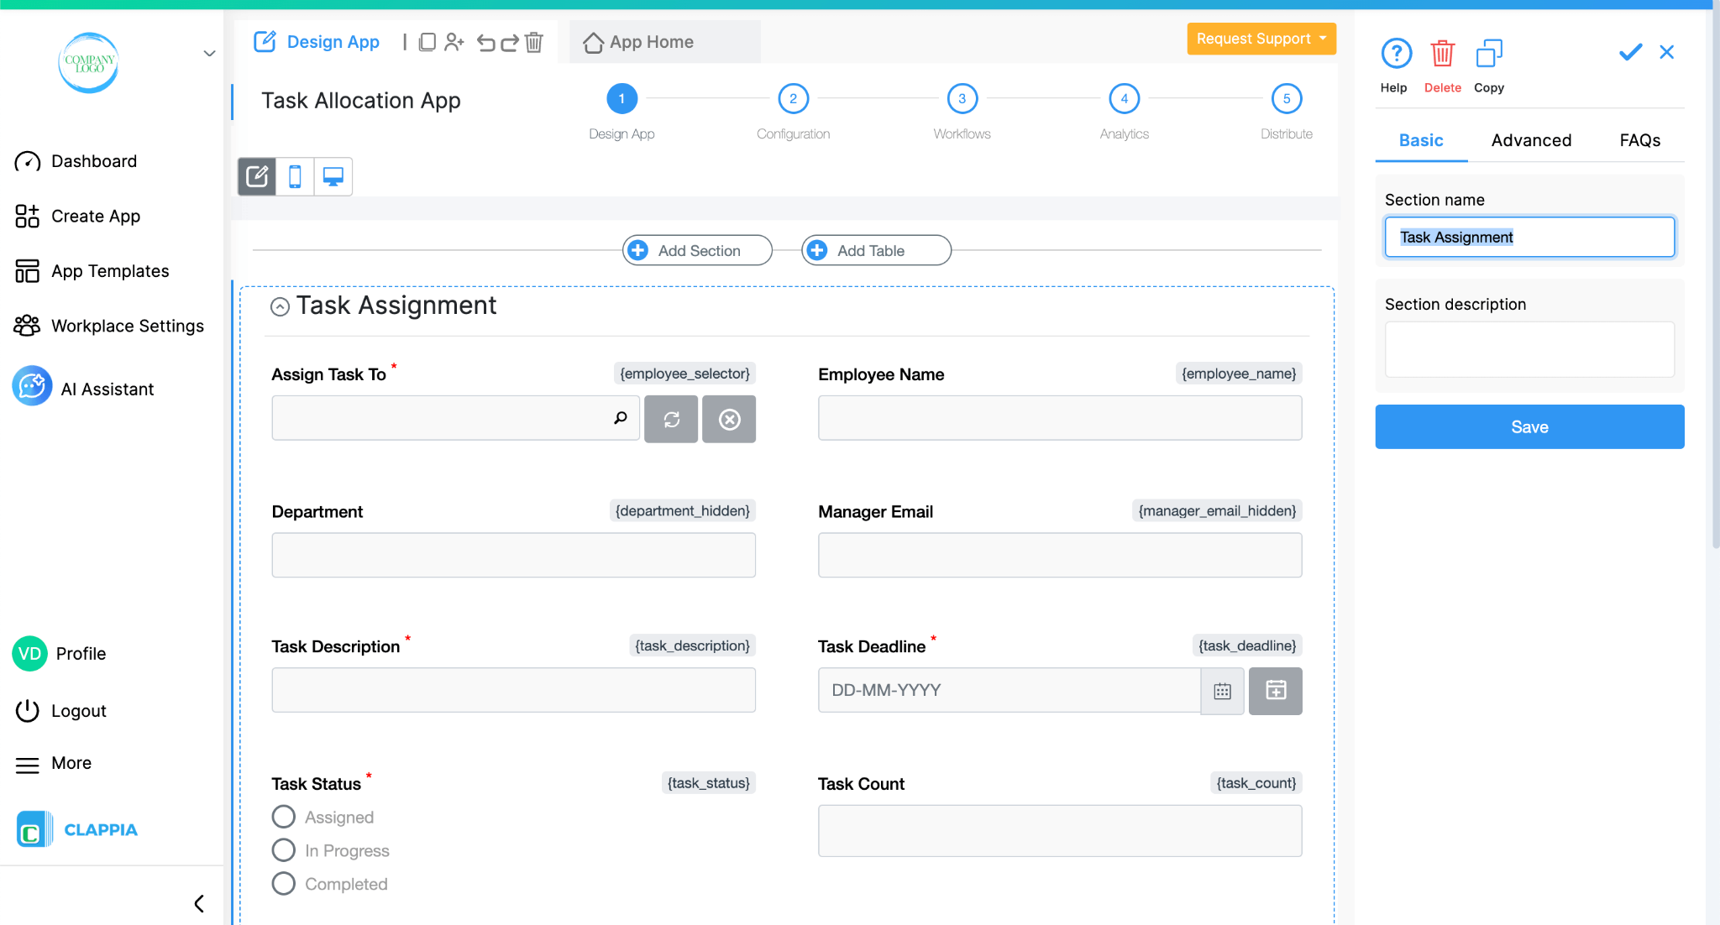The width and height of the screenshot is (1720, 925).
Task: Expand the company logo dropdown arrow
Action: click(x=209, y=54)
